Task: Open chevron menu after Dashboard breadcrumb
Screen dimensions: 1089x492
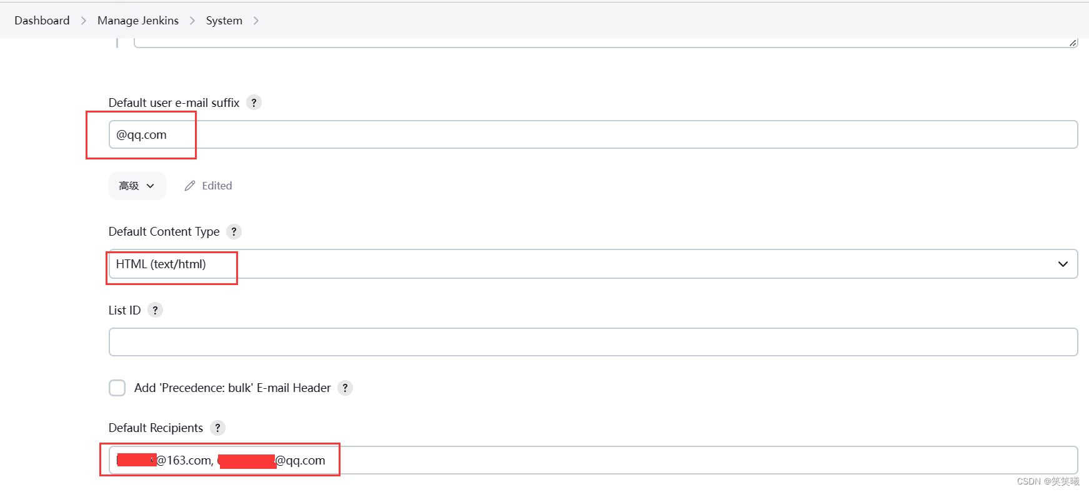Action: pos(84,21)
